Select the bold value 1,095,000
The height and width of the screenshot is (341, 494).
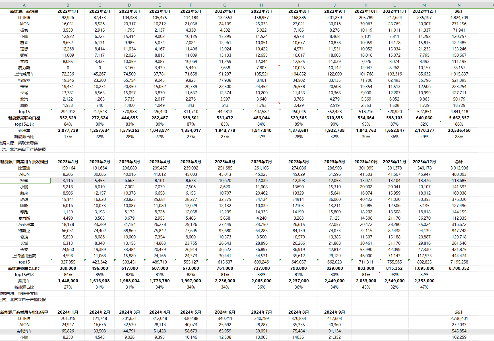coord(424,268)
